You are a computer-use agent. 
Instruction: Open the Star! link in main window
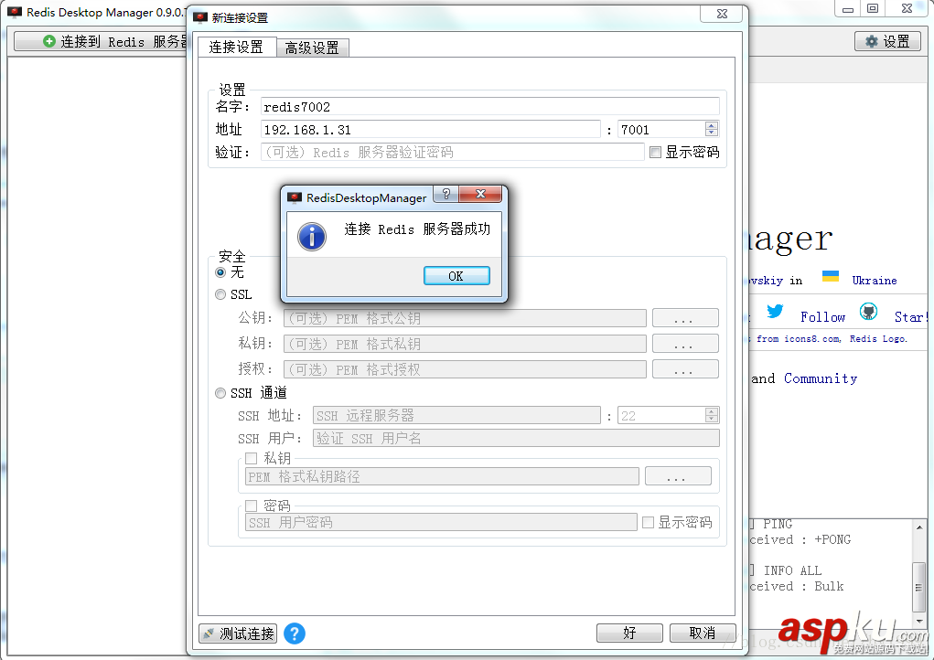coord(911,317)
